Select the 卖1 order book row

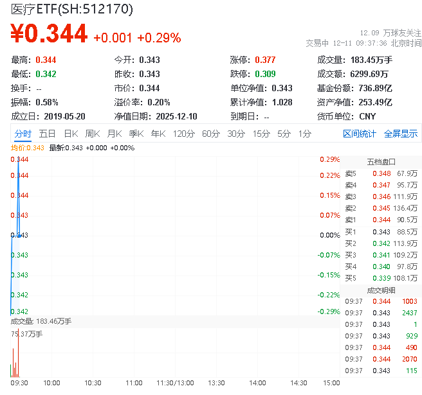pyautogui.click(x=381, y=220)
